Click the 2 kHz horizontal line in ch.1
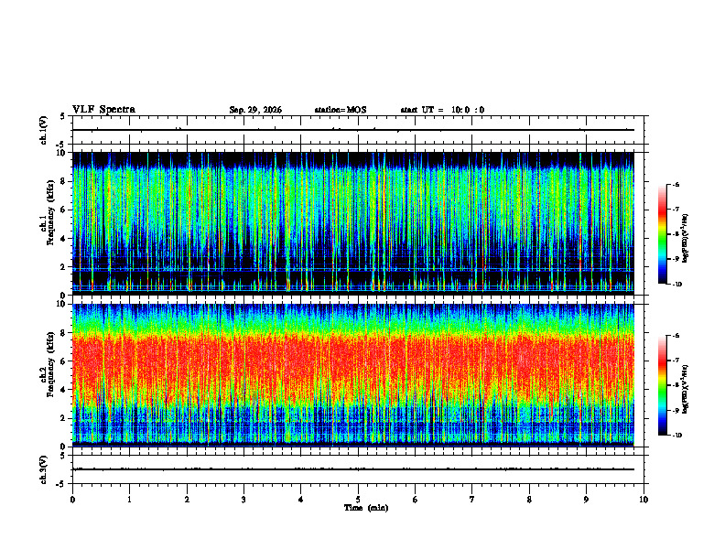This screenshot has width=725, height=560. pos(353,269)
